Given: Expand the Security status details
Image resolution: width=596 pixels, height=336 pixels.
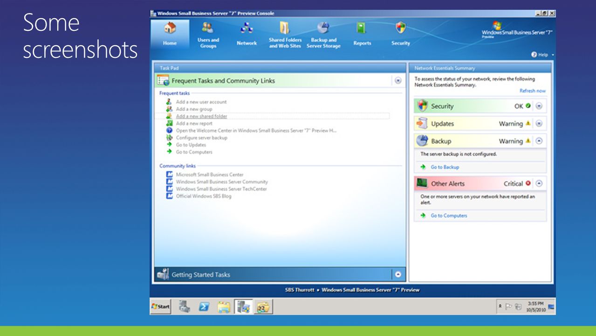Looking at the screenshot, I should [539, 106].
